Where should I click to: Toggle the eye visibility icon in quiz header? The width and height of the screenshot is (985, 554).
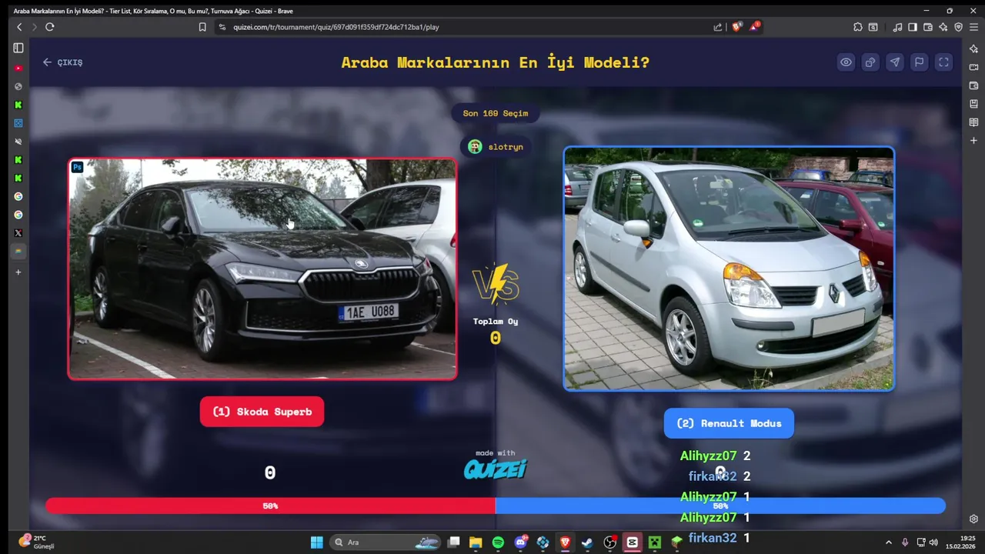(x=846, y=62)
